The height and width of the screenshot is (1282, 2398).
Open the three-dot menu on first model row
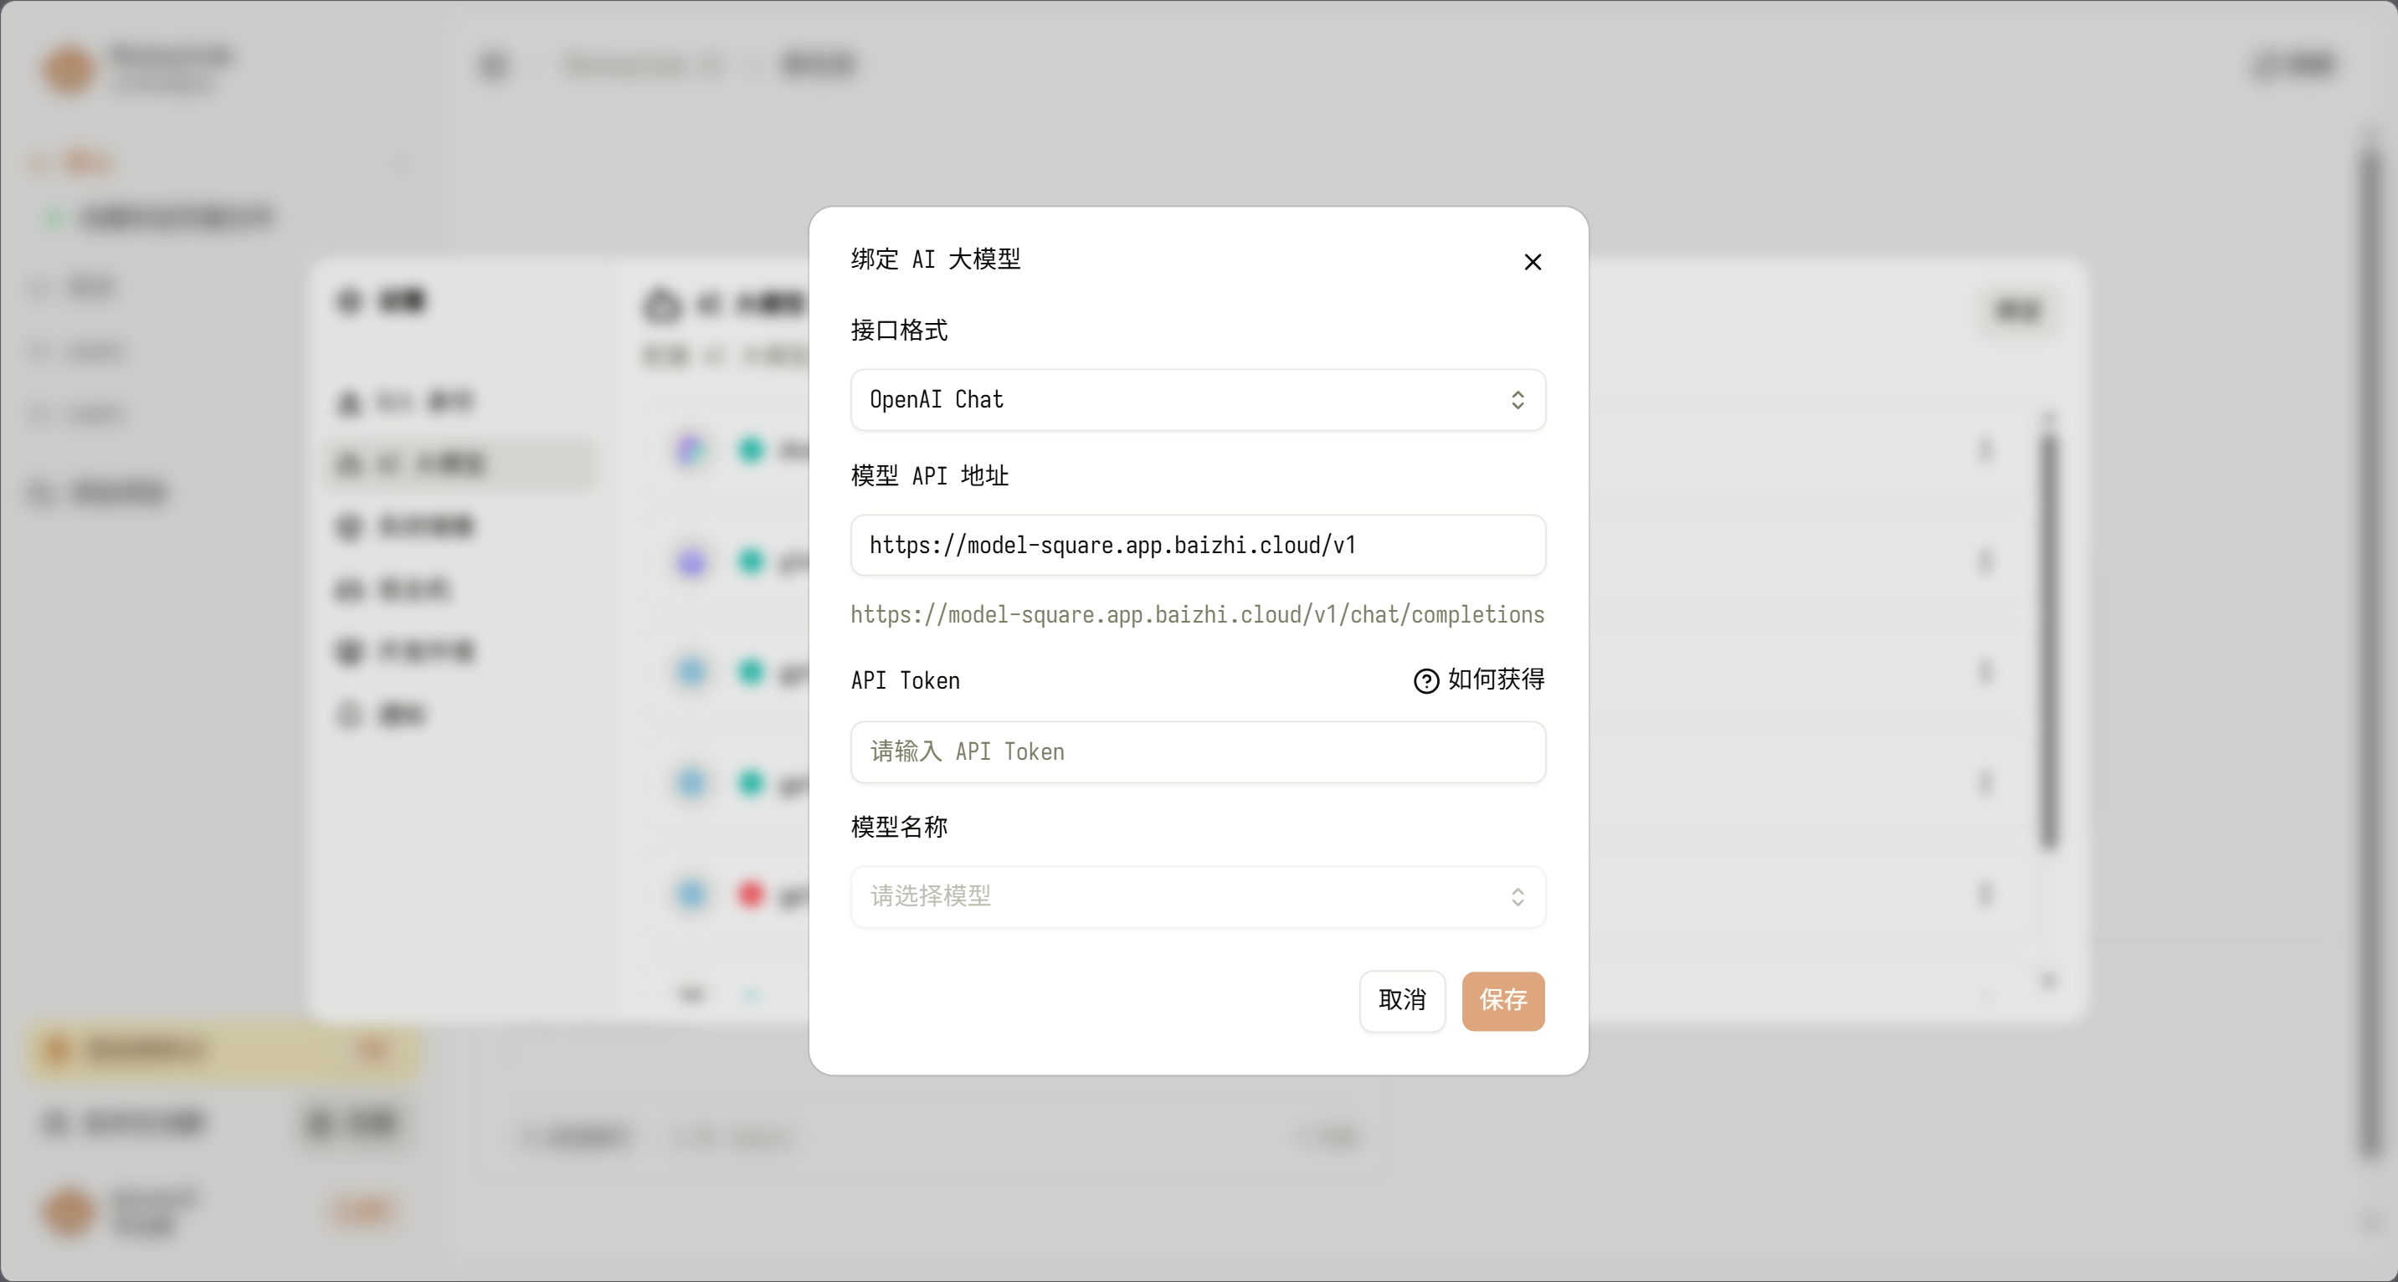coord(1985,452)
